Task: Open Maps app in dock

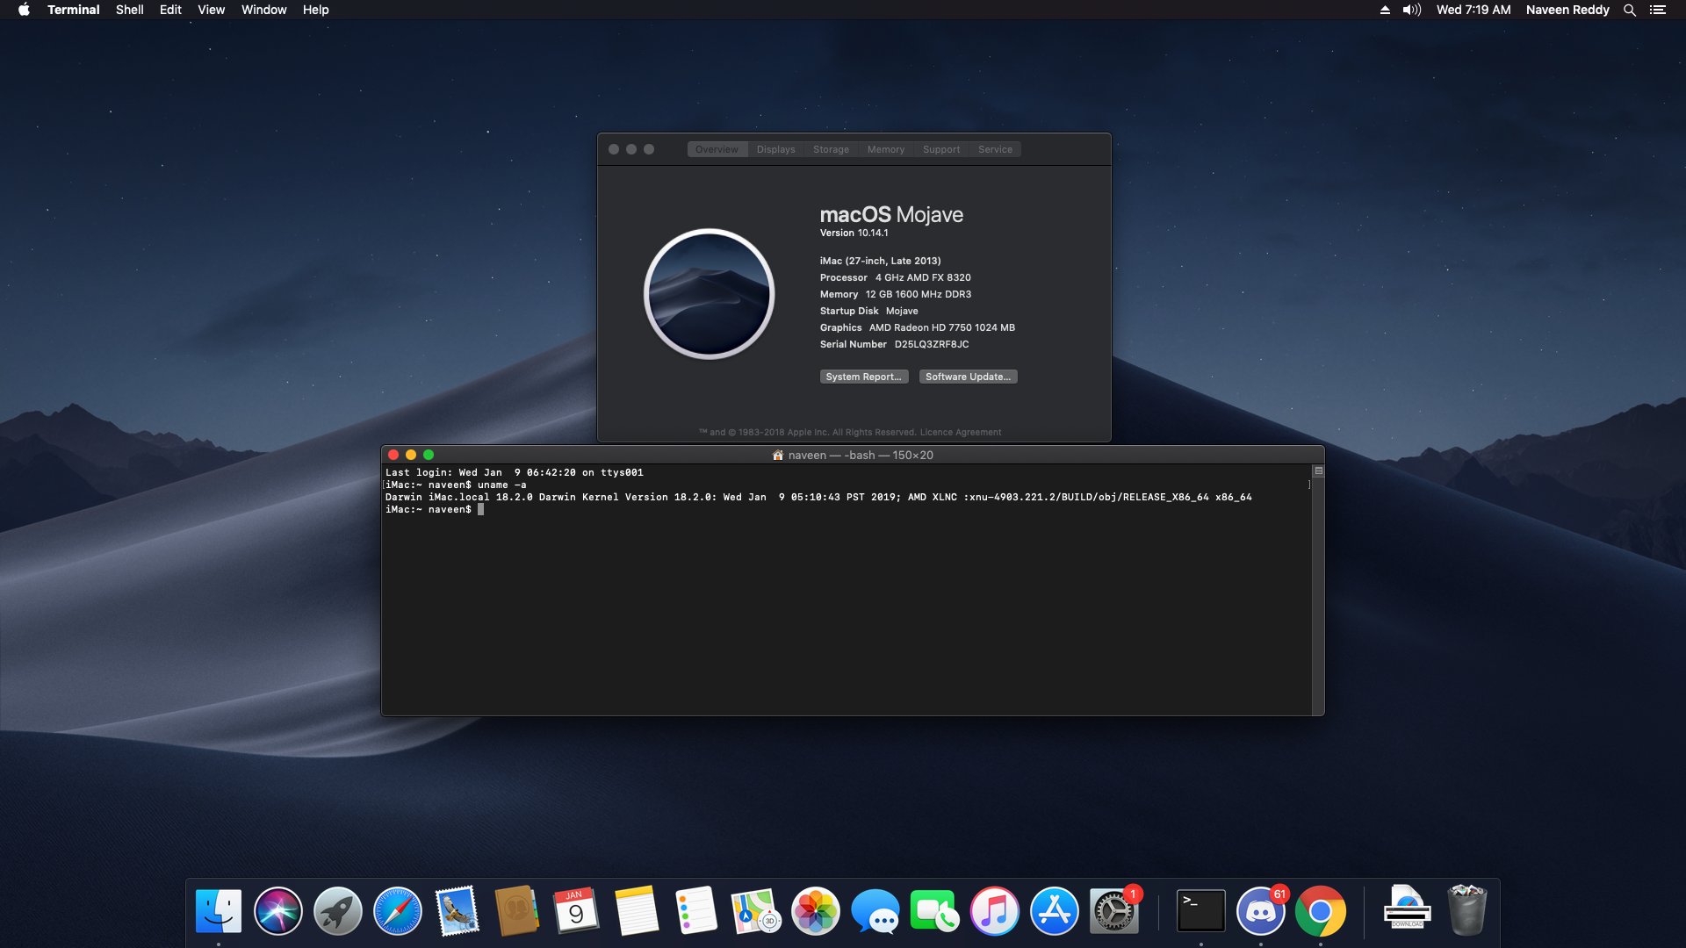Action: pyautogui.click(x=755, y=911)
